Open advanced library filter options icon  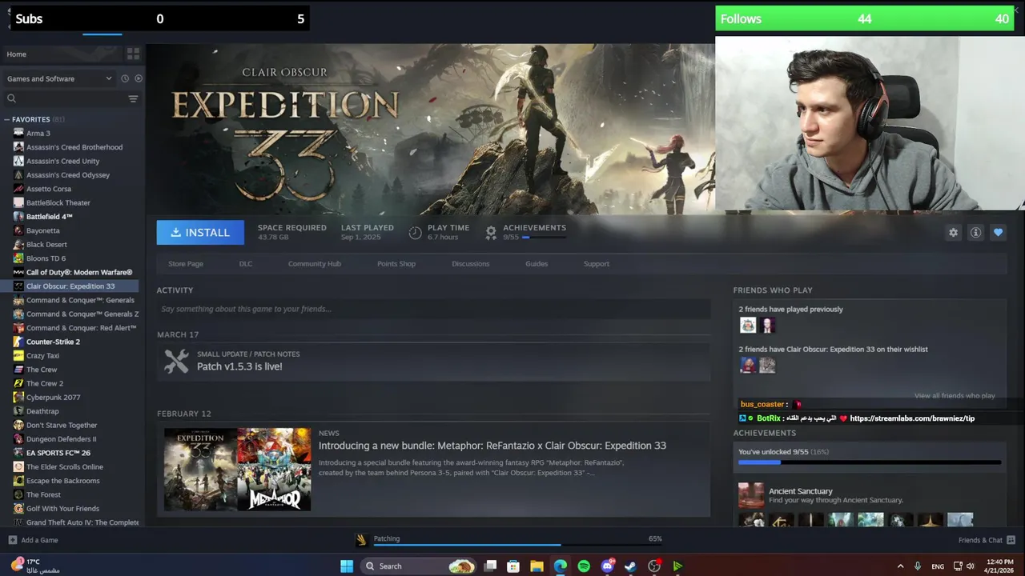pos(133,98)
